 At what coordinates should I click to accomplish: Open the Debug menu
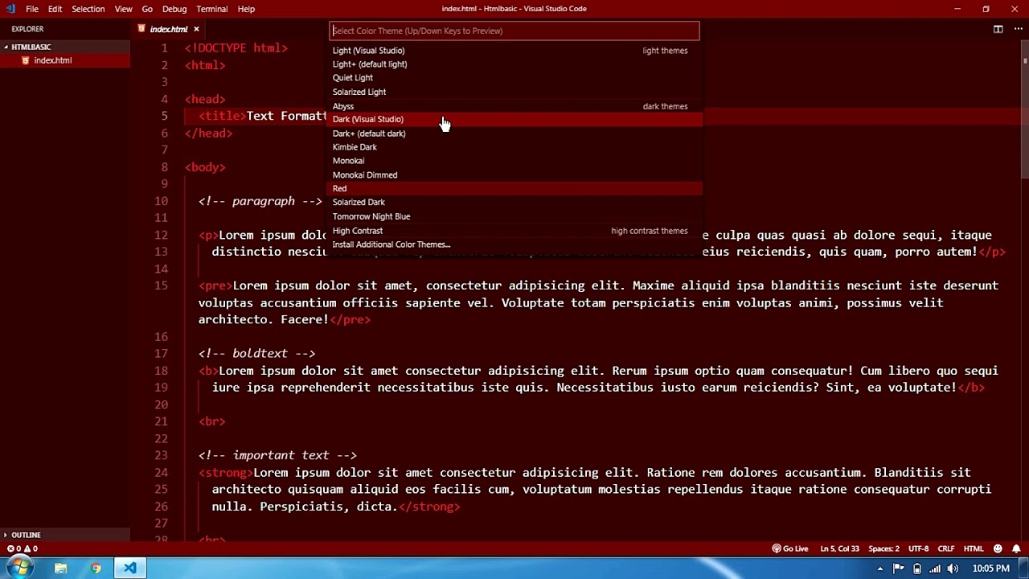pyautogui.click(x=174, y=9)
